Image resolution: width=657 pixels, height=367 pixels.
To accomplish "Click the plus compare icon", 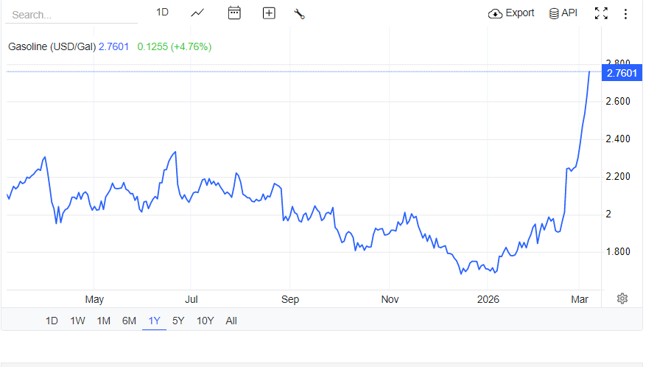I will coord(269,13).
